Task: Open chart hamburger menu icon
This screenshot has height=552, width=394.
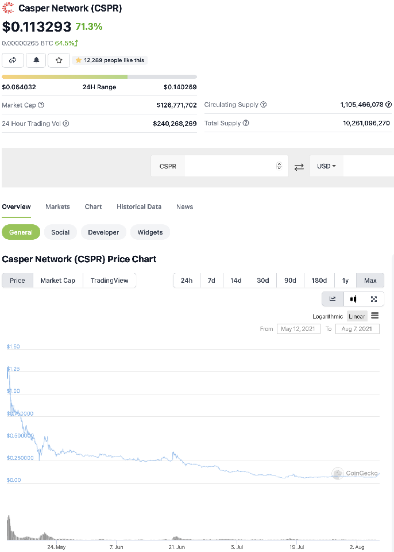Action: (x=375, y=316)
